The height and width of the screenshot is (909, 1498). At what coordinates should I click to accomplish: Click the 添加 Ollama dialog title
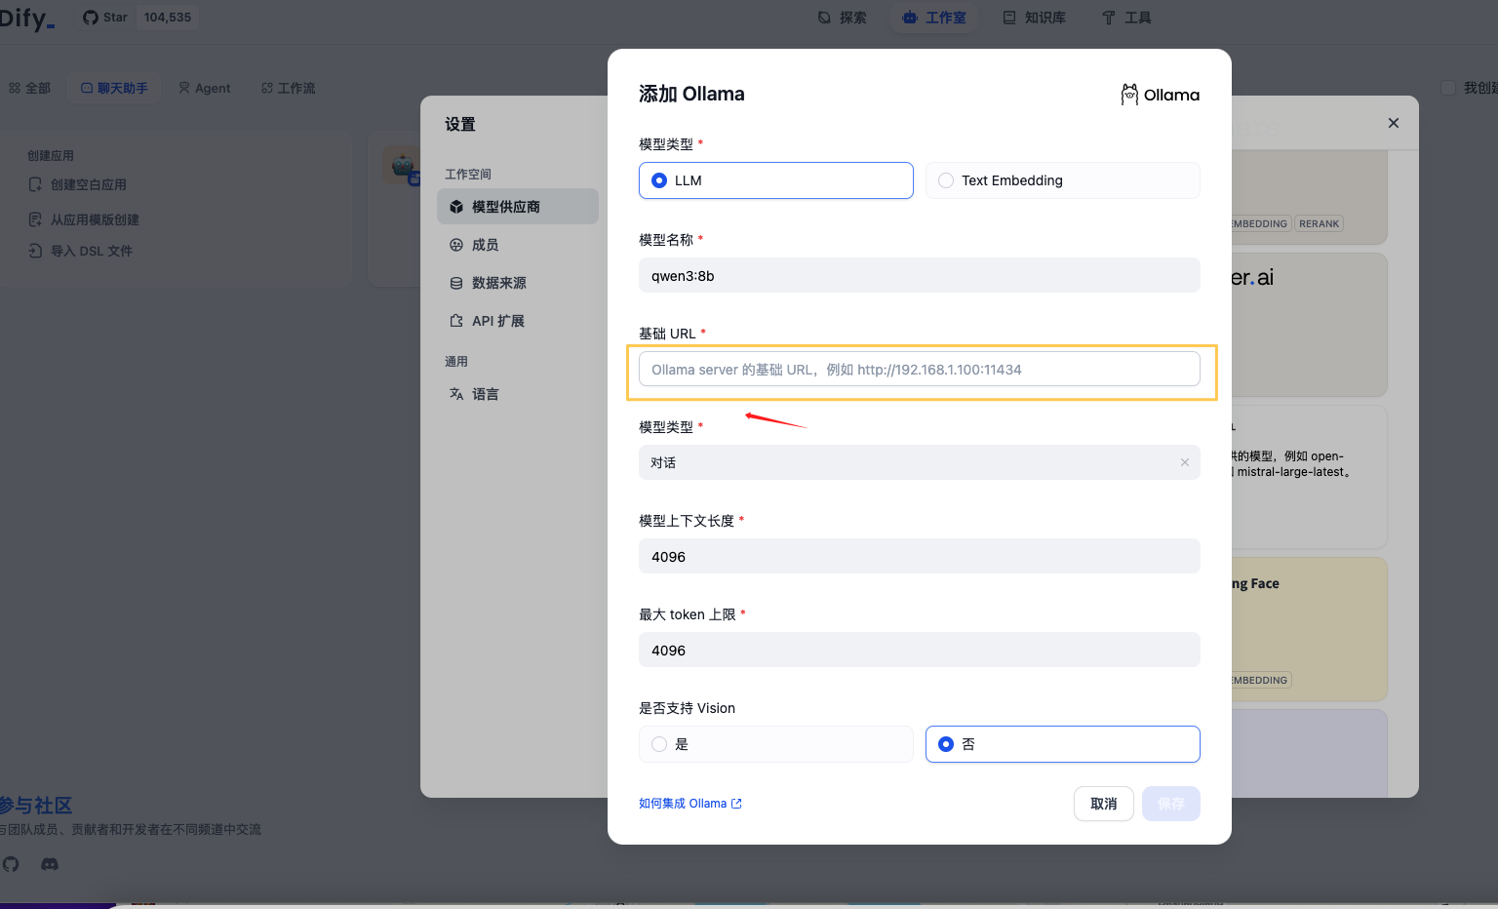691,94
